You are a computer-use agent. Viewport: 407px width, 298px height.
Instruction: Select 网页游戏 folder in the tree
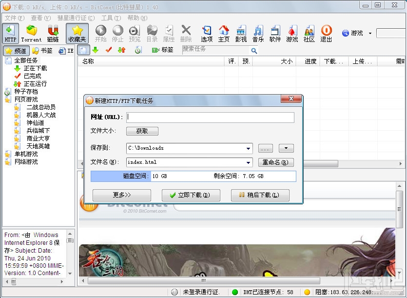coord(26,99)
